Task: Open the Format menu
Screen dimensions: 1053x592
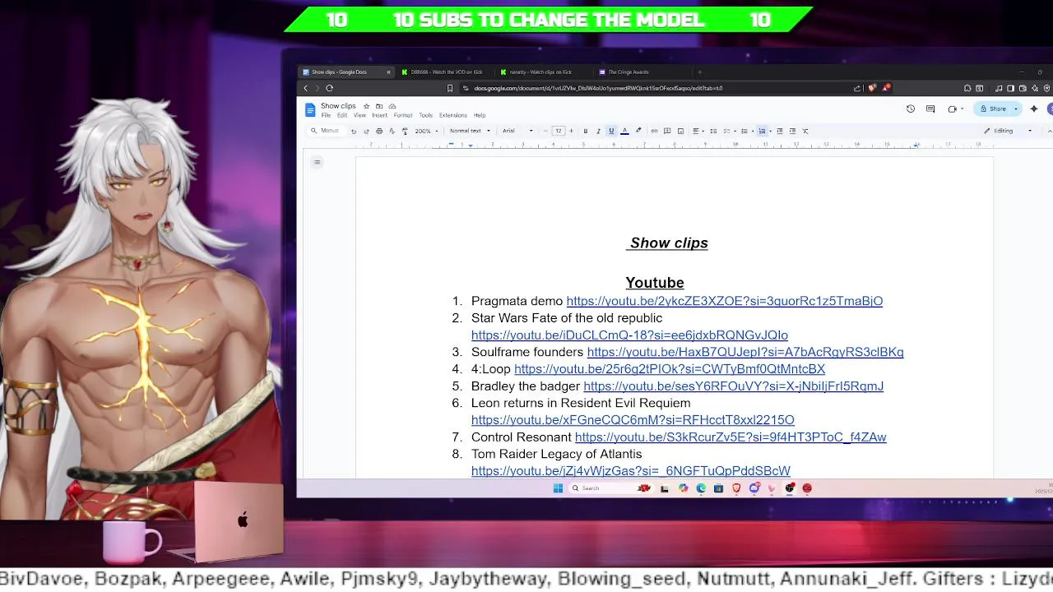Action: pyautogui.click(x=403, y=115)
